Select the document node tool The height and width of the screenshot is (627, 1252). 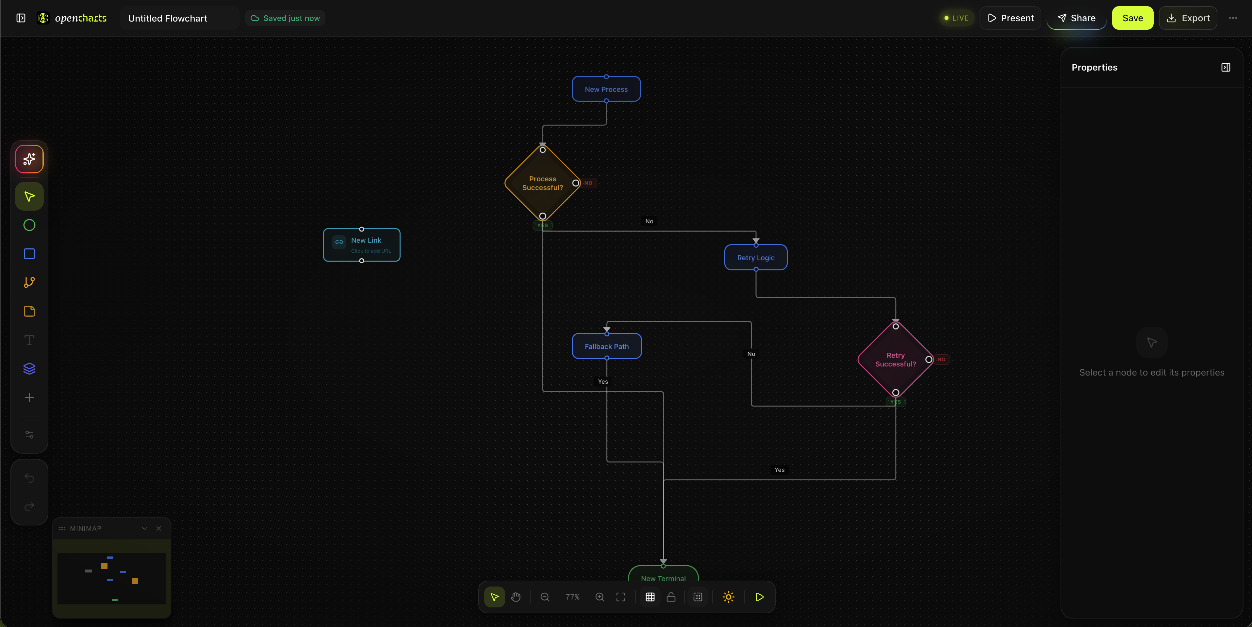click(29, 311)
